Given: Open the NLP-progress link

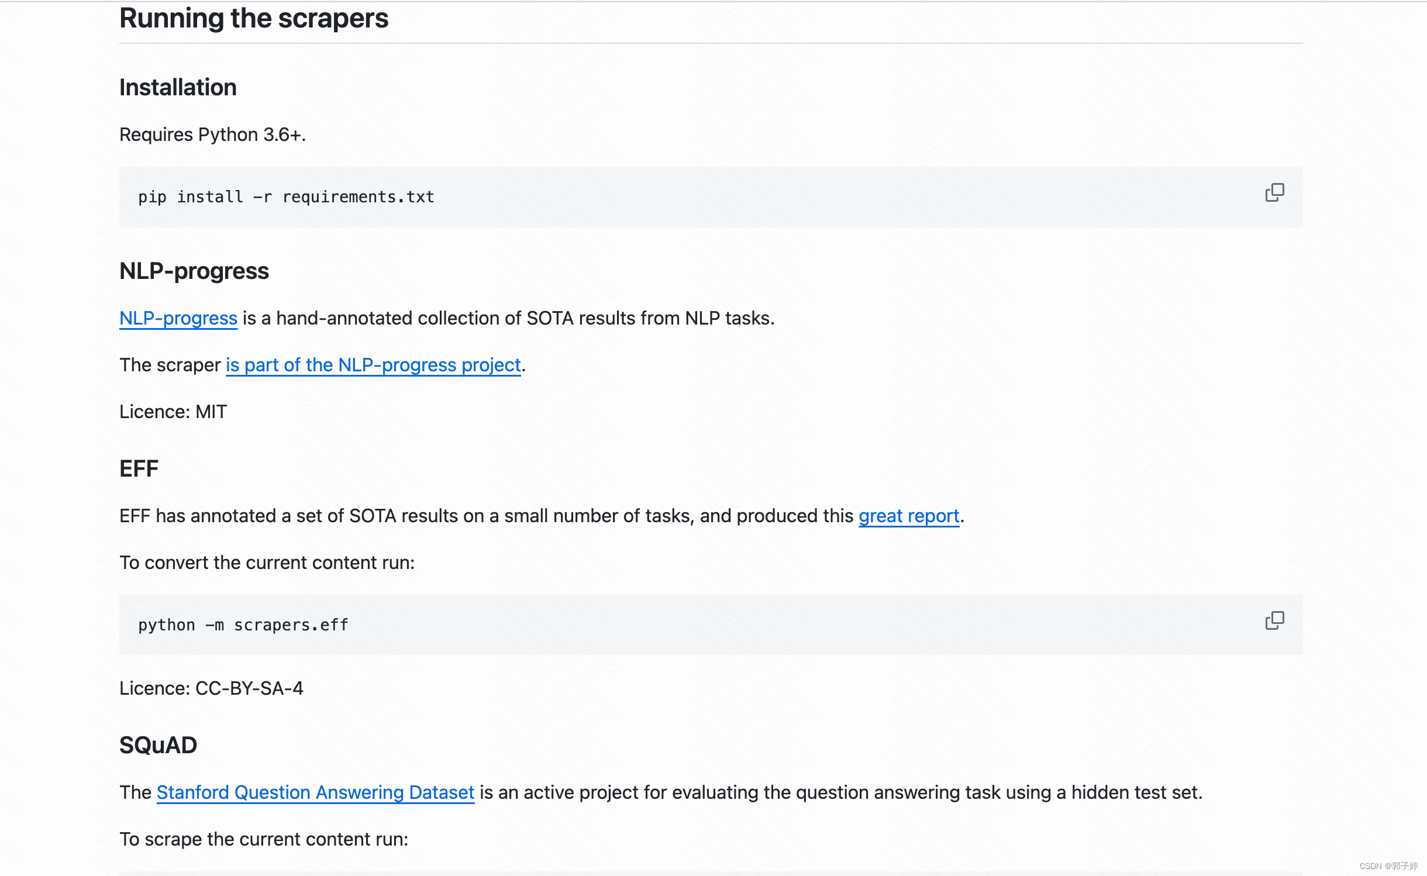Looking at the screenshot, I should pos(177,318).
